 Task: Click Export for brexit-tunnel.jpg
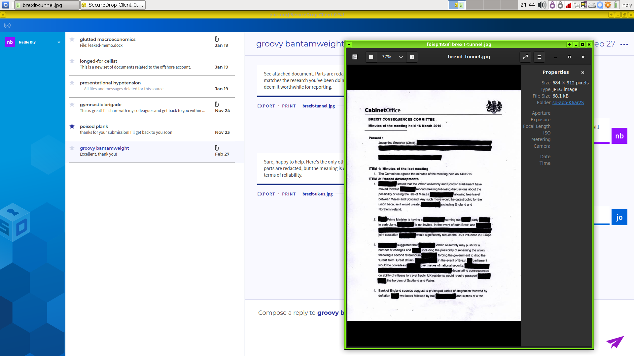(266, 106)
